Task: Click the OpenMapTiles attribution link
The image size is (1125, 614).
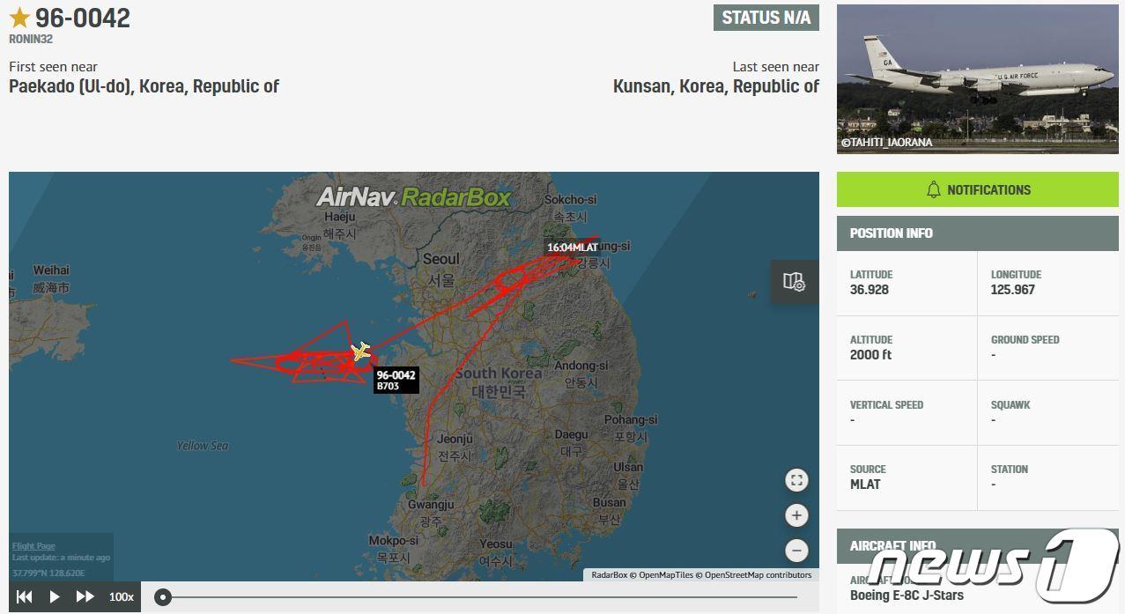Action: pos(665,575)
